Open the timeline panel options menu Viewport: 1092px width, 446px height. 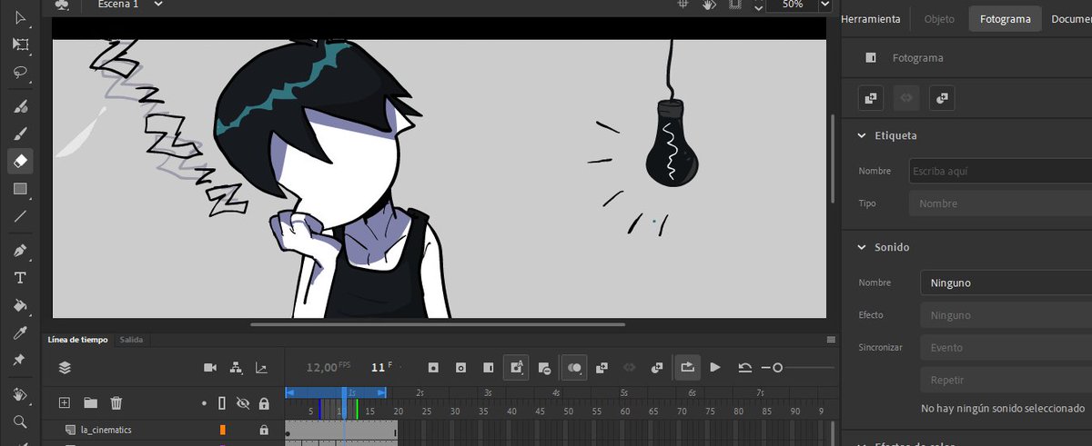coord(830,340)
